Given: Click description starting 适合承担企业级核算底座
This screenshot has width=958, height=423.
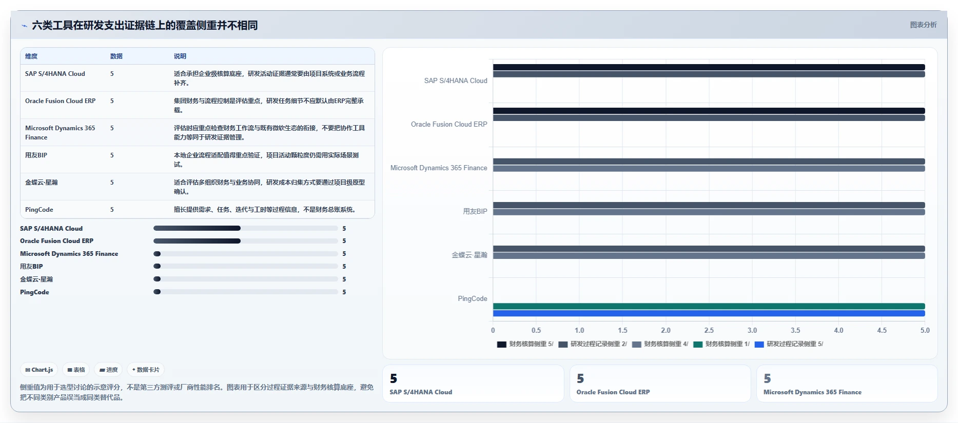Looking at the screenshot, I should (269, 78).
